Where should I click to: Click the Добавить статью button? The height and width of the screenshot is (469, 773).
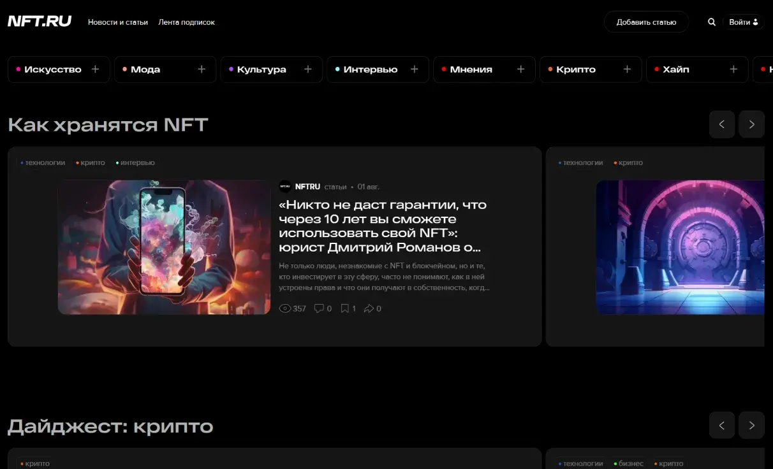coord(646,22)
